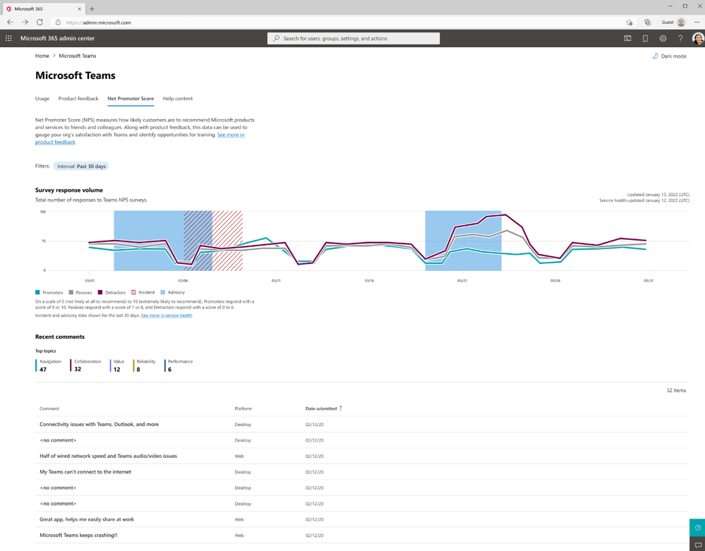Click the add to favorites star icon

tap(629, 22)
